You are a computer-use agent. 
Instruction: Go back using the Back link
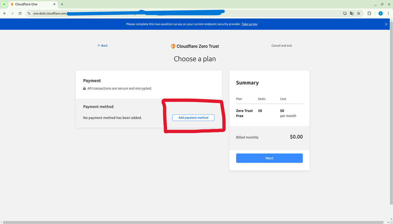coord(103,46)
